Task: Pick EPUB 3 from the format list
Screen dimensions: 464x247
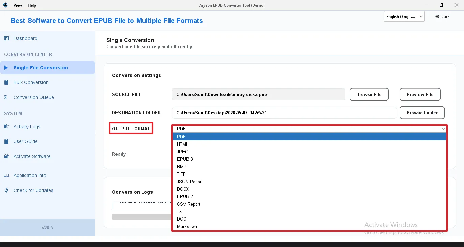Action: click(x=309, y=159)
